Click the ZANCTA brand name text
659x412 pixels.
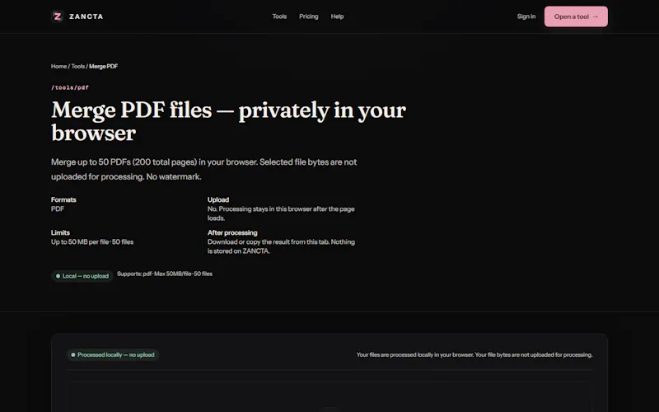(86, 16)
